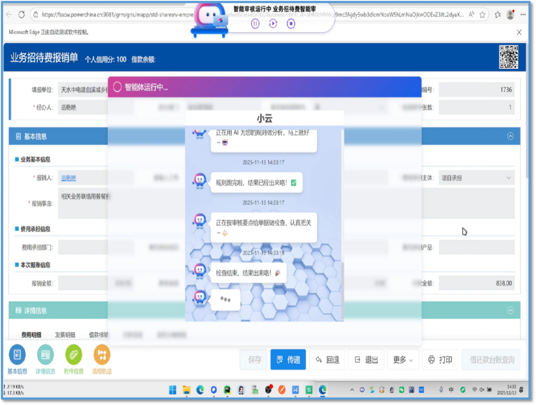Image resolution: width=536 pixels, height=405 pixels.
Task: Collapse the 详情信息 section
Action: click(510, 310)
